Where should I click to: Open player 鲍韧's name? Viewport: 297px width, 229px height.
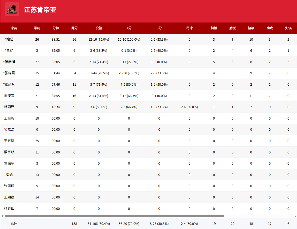point(10,39)
